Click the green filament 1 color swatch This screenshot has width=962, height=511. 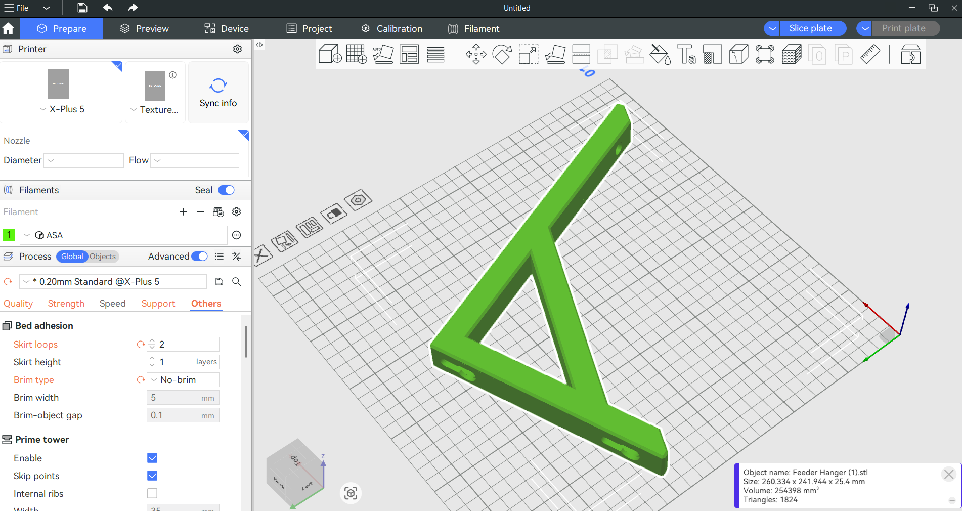pyautogui.click(x=9, y=235)
